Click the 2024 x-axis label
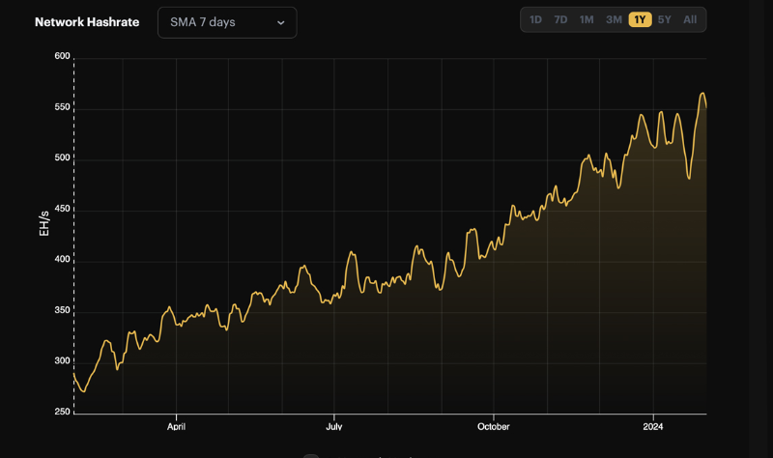The width and height of the screenshot is (773, 458). [x=653, y=426]
